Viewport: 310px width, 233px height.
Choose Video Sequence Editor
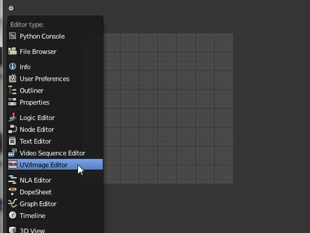tap(55, 153)
